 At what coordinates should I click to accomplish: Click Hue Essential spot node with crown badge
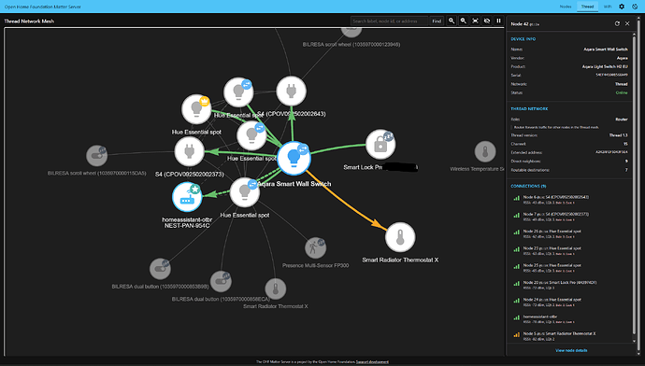pos(196,109)
